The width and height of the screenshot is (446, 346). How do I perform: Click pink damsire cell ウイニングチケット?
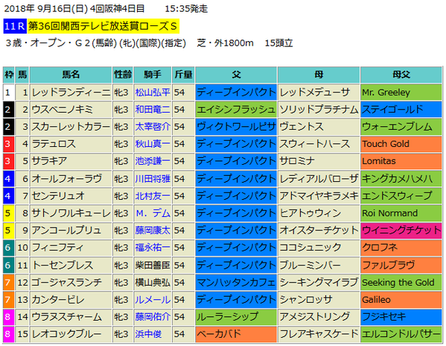[401, 230]
